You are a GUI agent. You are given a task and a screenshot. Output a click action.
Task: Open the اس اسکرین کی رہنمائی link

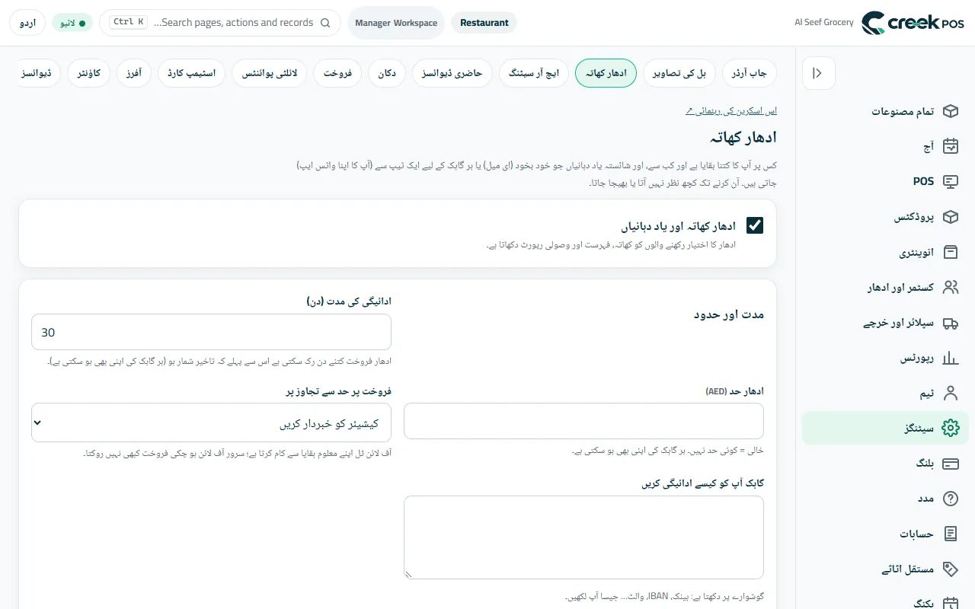(731, 111)
